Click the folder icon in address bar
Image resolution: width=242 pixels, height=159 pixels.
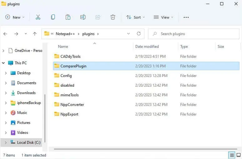pos(46,33)
